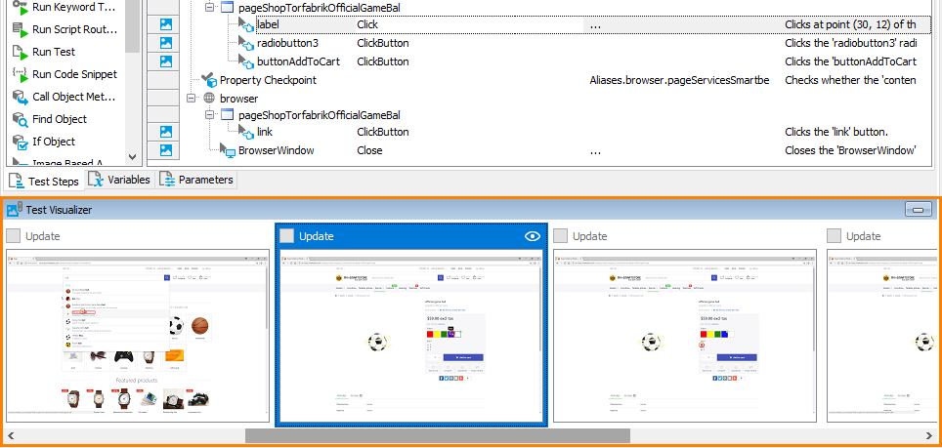Click the operations list scroll-down arrow
The image size is (942, 448).
click(x=133, y=157)
